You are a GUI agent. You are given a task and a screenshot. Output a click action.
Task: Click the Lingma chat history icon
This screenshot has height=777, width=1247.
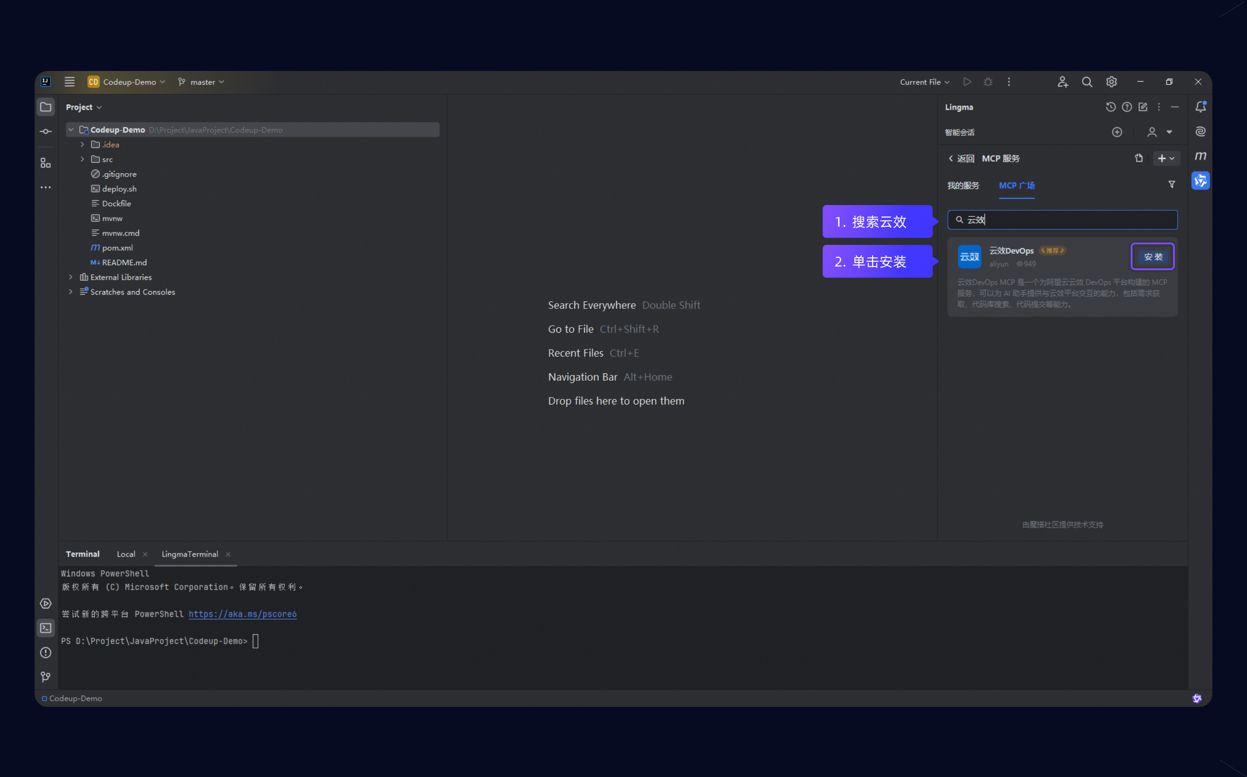point(1110,107)
